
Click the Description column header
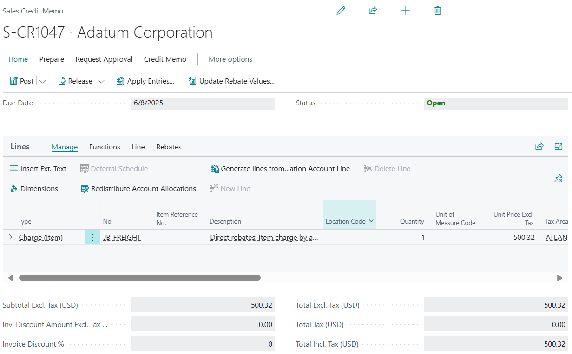tap(225, 222)
